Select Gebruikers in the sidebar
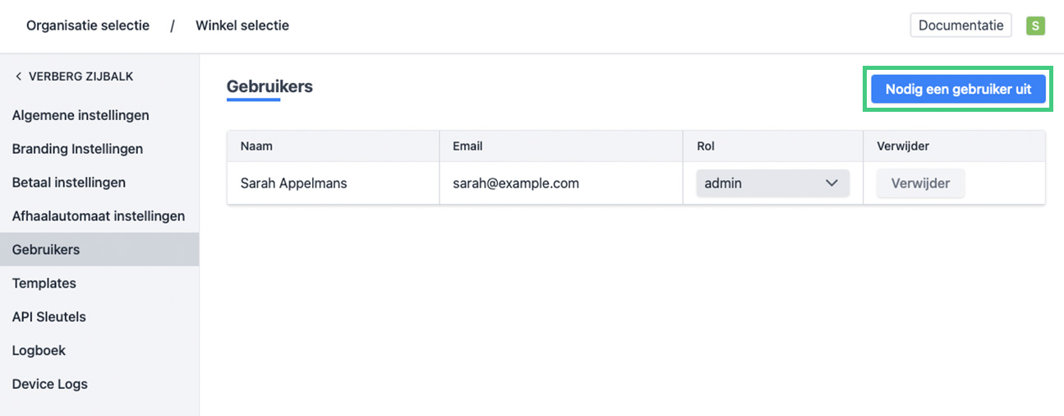This screenshot has width=1064, height=416. coord(46,250)
